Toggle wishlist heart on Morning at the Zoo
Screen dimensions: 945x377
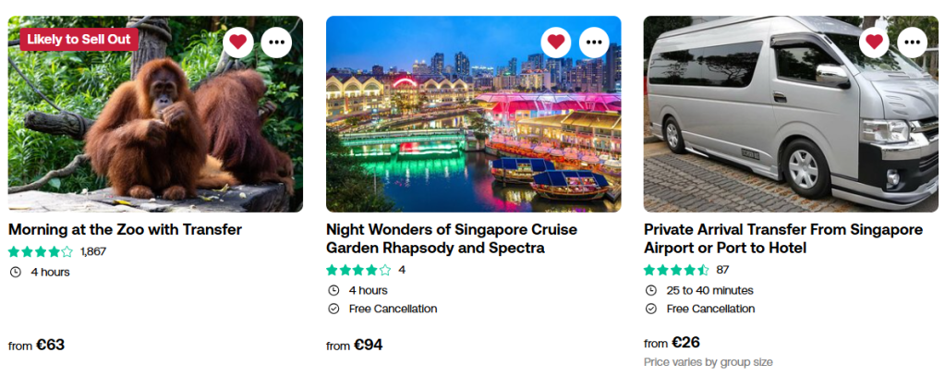[238, 42]
